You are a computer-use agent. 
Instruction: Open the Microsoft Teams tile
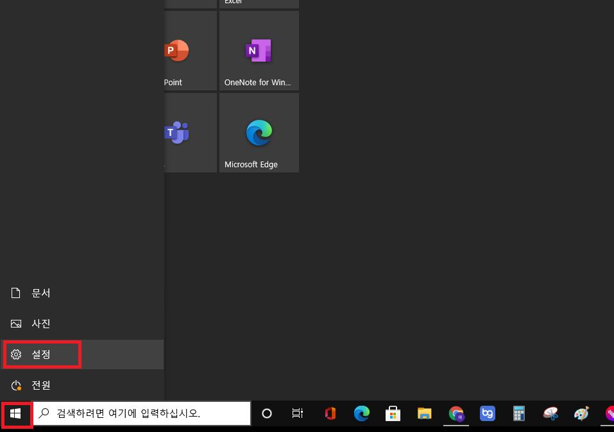[191, 133]
